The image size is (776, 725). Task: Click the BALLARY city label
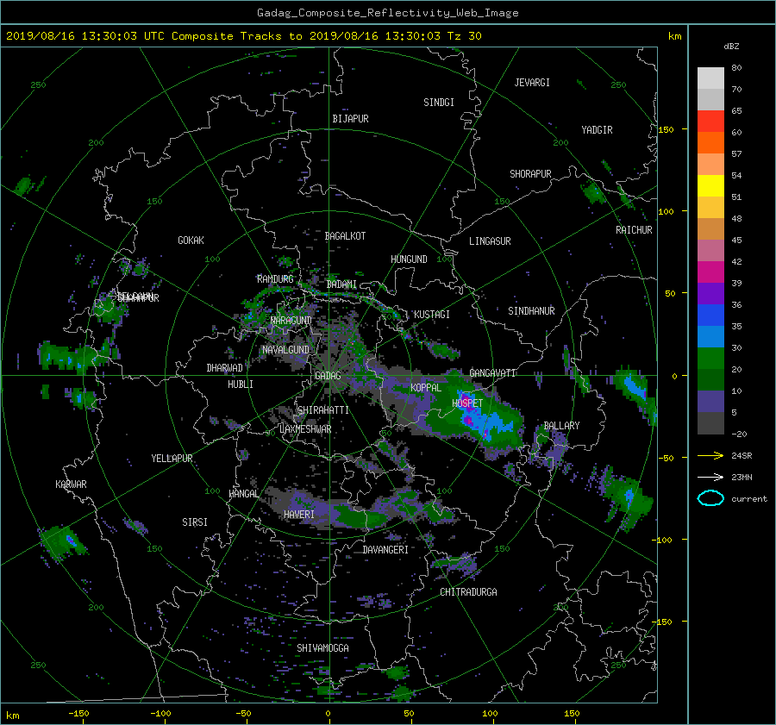tap(561, 426)
